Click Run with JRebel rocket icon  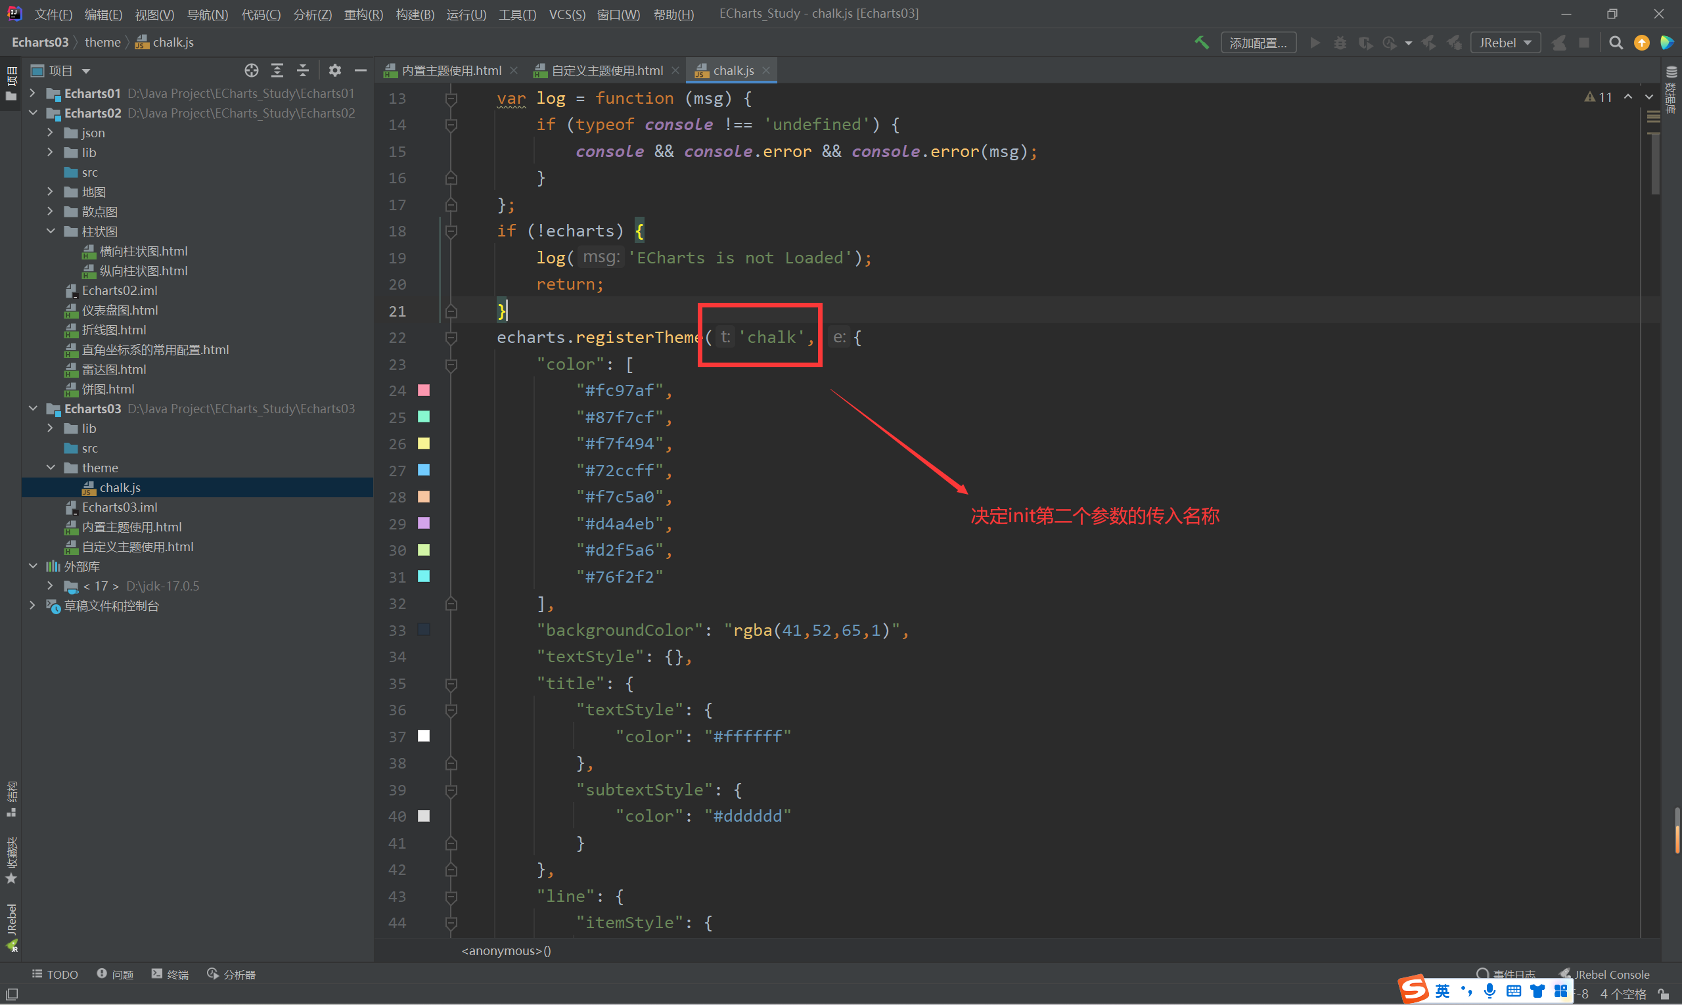tap(1428, 43)
